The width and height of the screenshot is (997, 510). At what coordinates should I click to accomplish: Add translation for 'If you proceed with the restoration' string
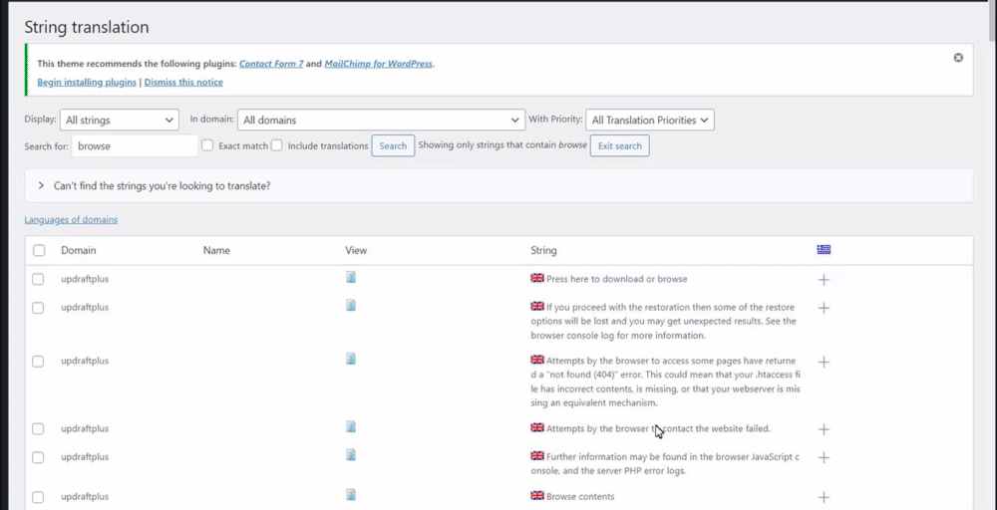point(824,308)
